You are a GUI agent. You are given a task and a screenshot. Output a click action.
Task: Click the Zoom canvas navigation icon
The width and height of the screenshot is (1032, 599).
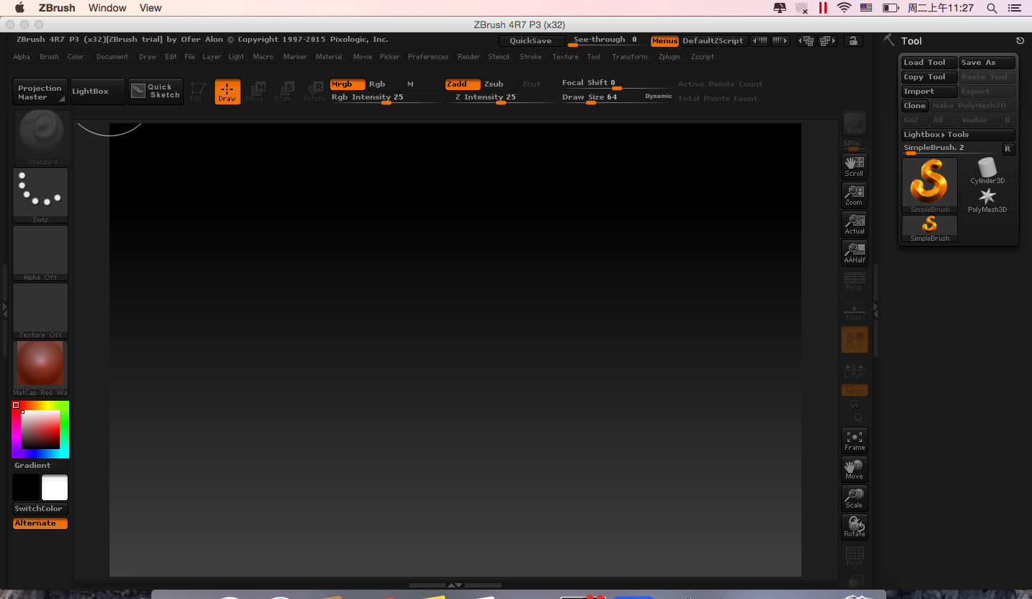point(855,195)
